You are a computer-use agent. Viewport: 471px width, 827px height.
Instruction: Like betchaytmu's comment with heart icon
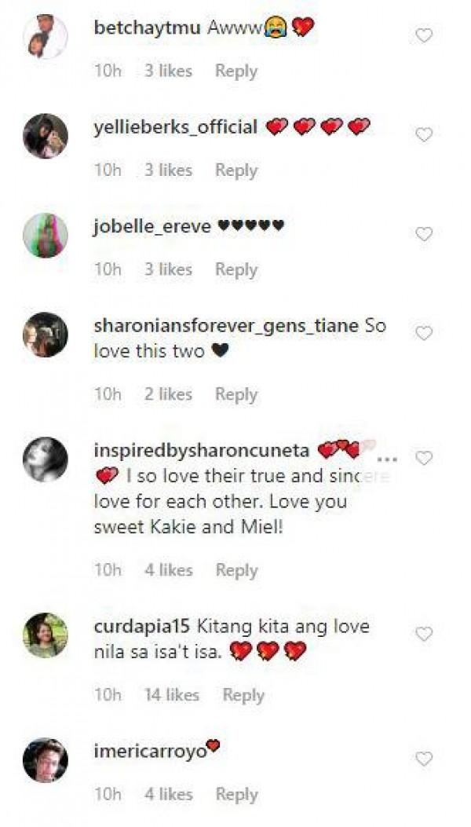pyautogui.click(x=424, y=36)
